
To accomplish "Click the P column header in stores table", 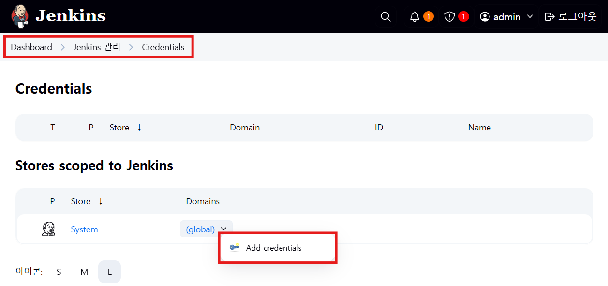I will coord(53,201).
